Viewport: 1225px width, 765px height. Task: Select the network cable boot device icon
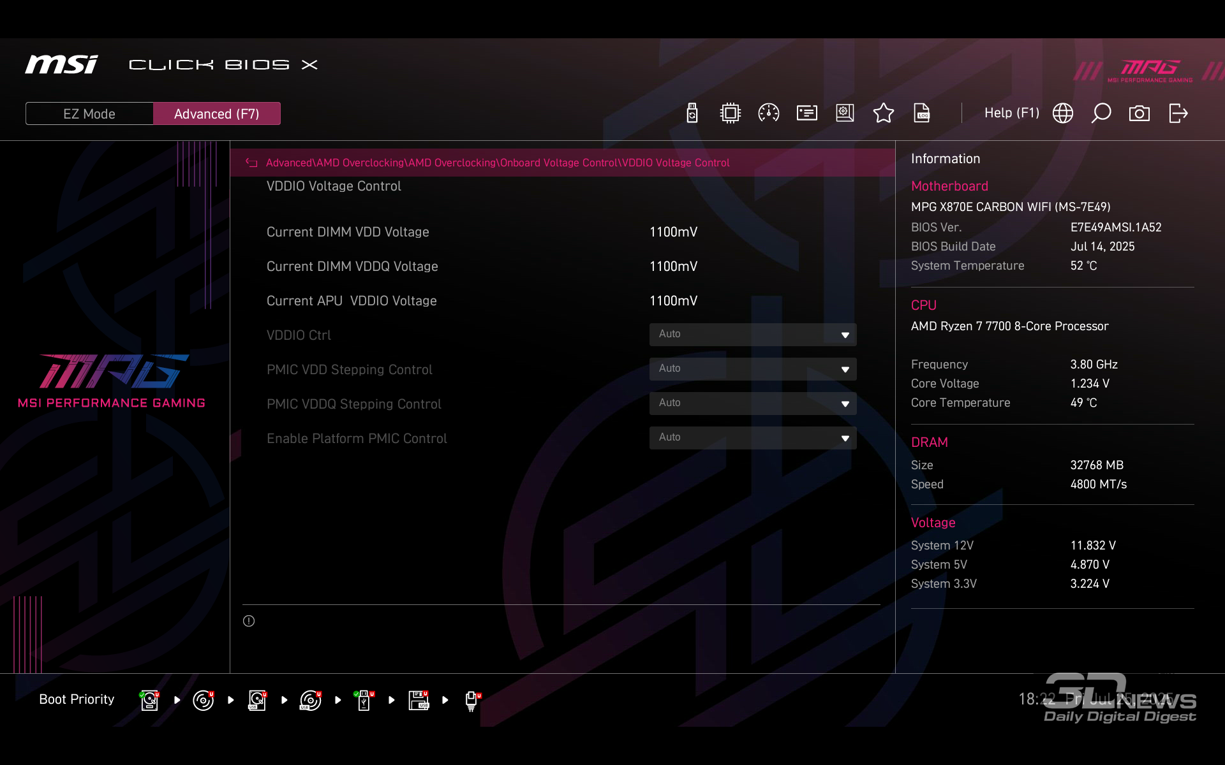coord(472,701)
